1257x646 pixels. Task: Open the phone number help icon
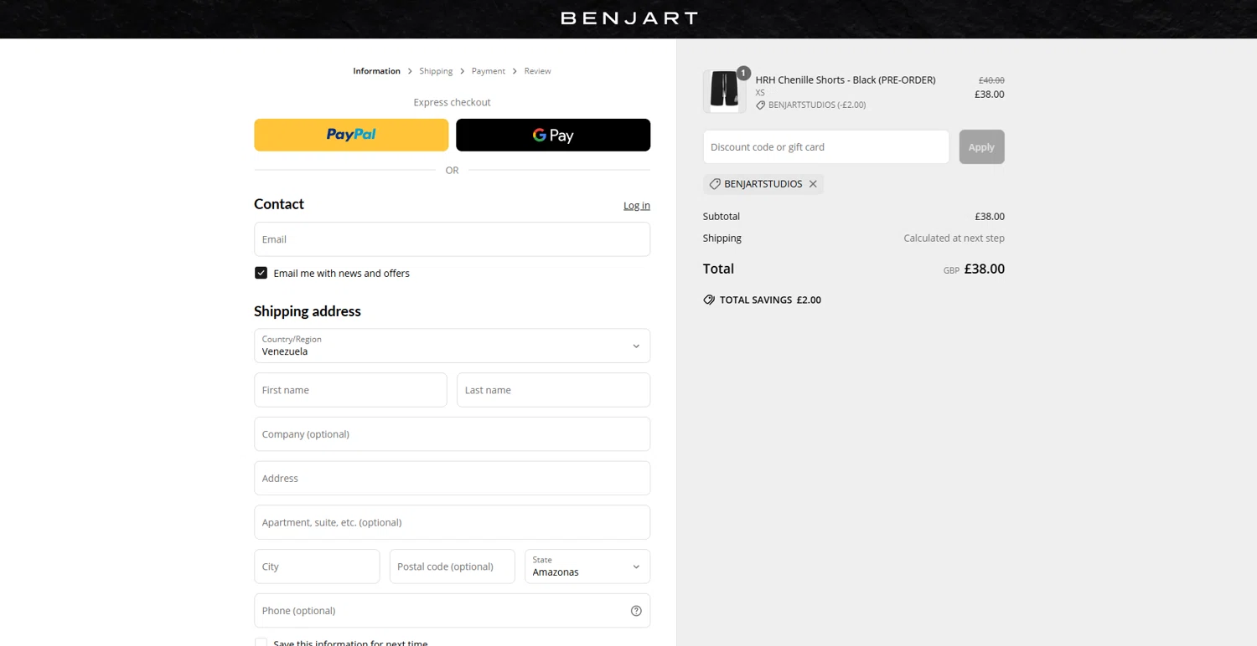636,611
